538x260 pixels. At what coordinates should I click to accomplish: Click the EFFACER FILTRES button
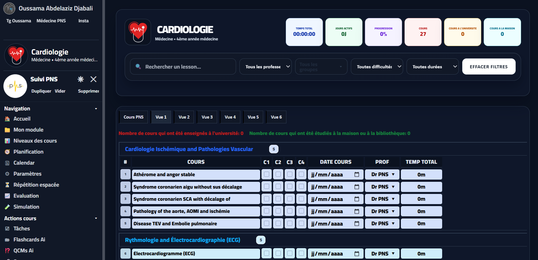click(489, 67)
